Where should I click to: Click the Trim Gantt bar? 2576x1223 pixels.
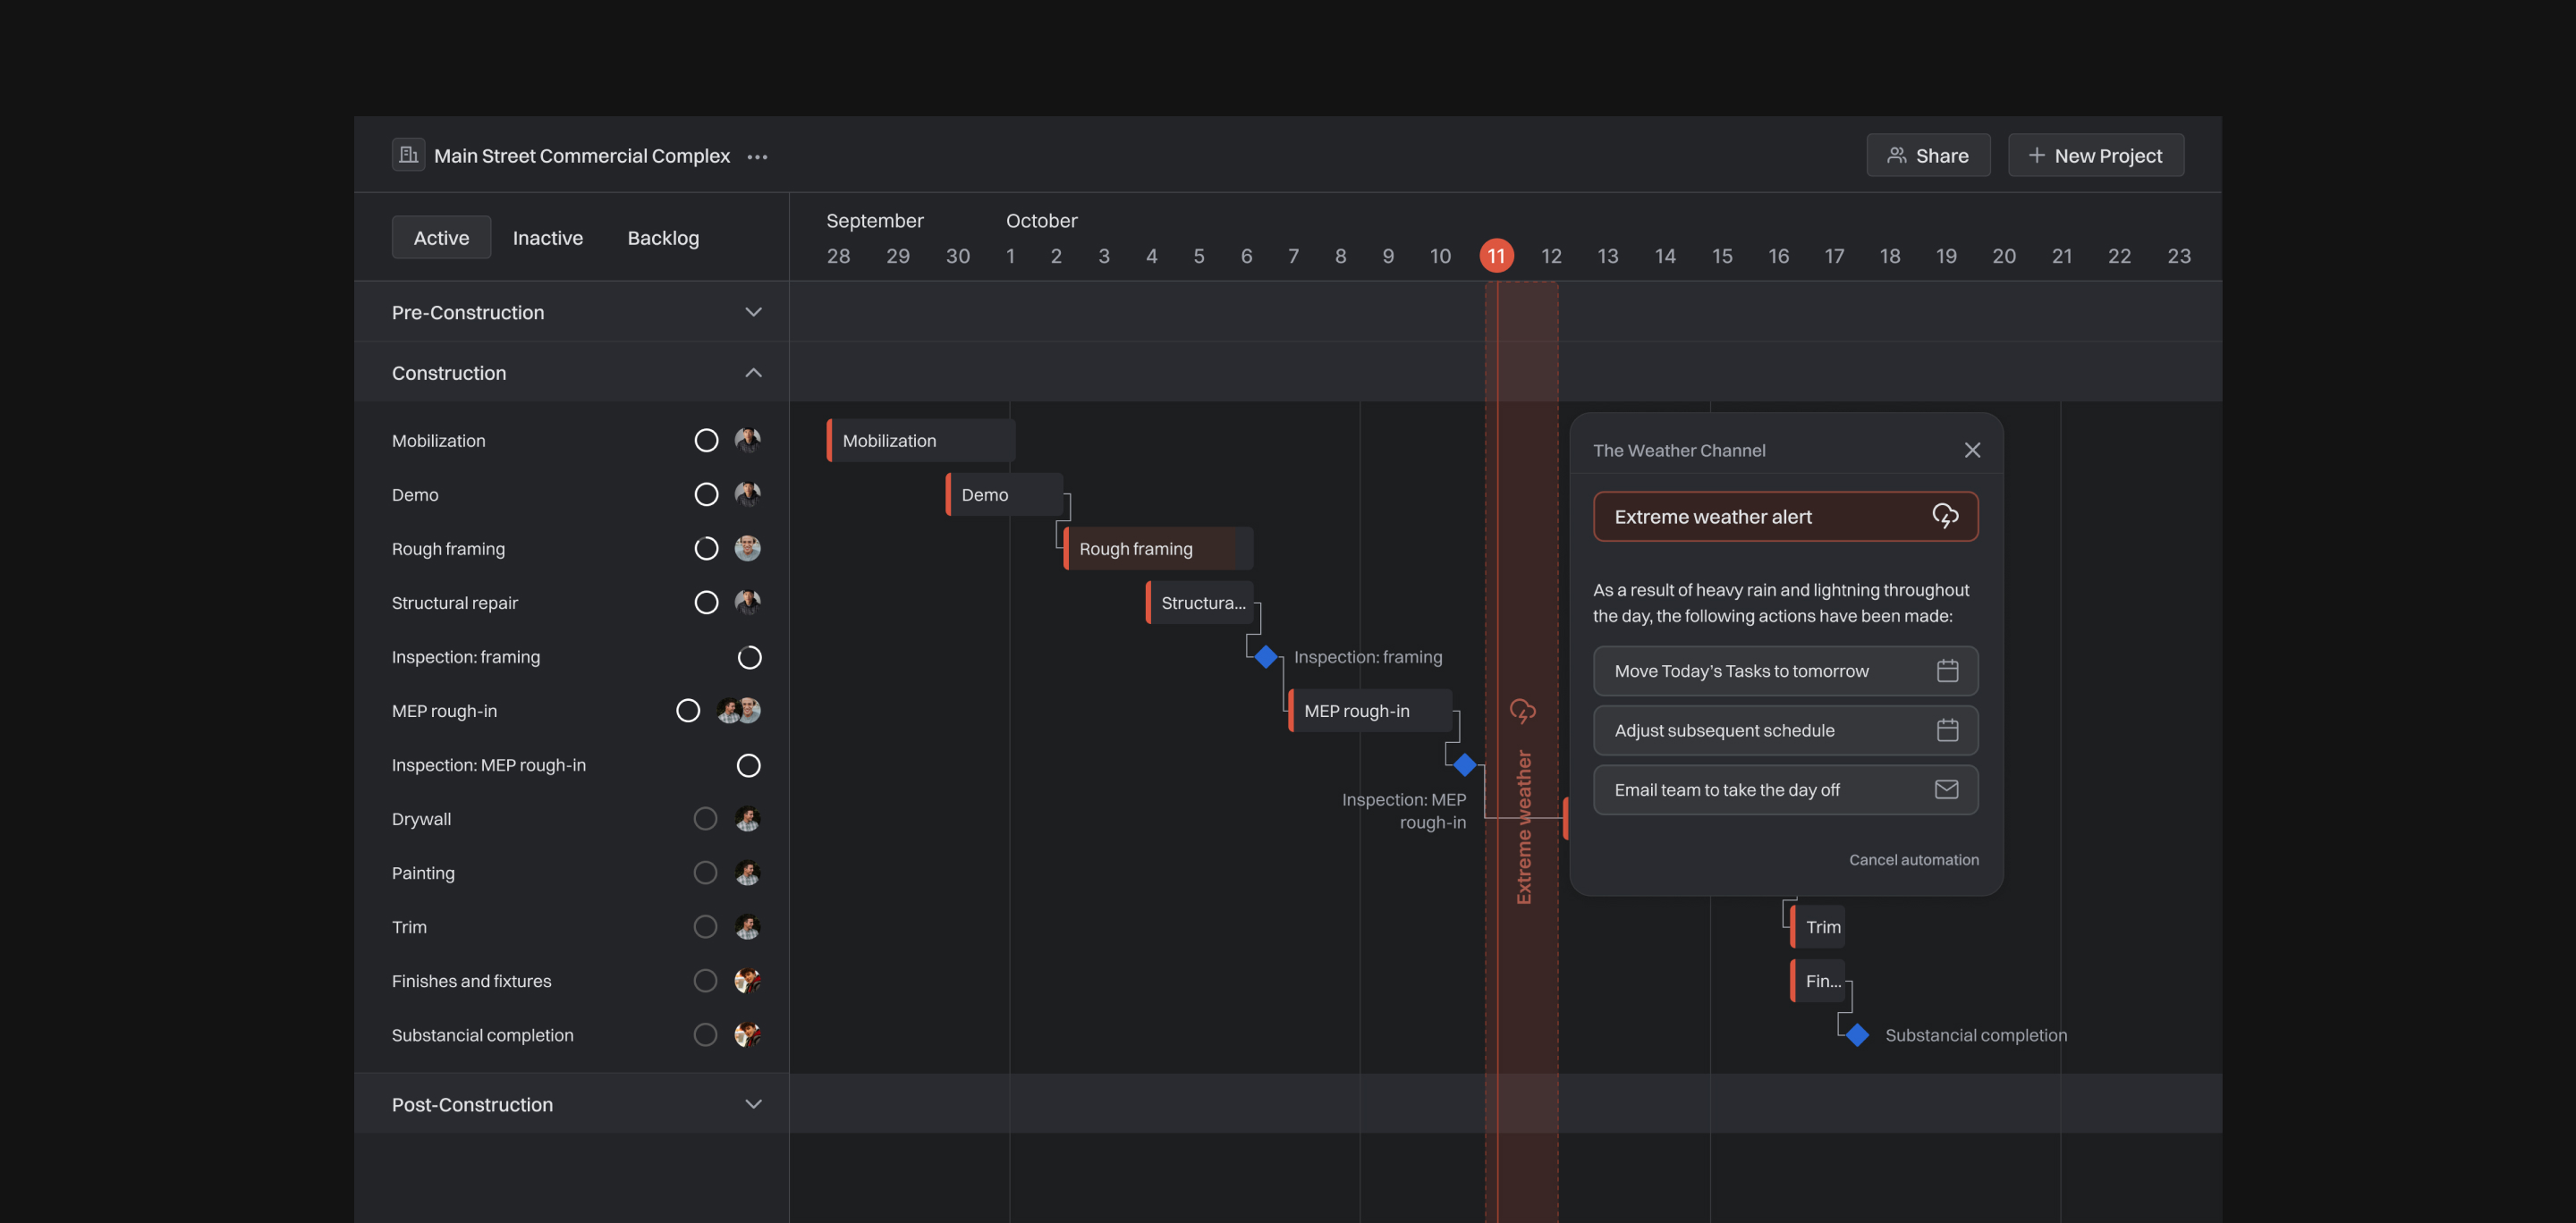point(1818,926)
